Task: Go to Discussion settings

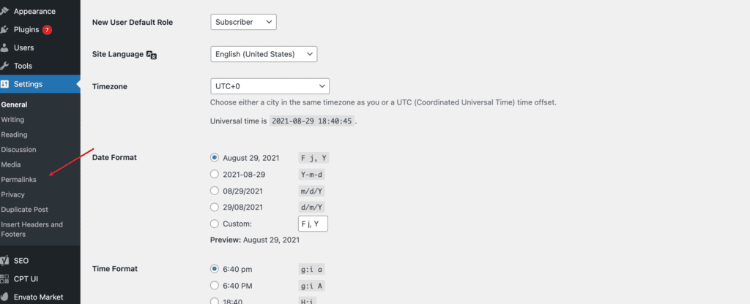Action: pos(18,149)
